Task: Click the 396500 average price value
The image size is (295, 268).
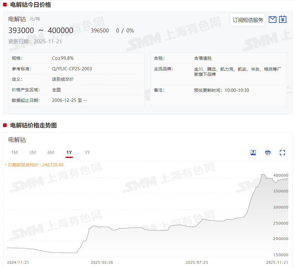Action: coord(100,31)
